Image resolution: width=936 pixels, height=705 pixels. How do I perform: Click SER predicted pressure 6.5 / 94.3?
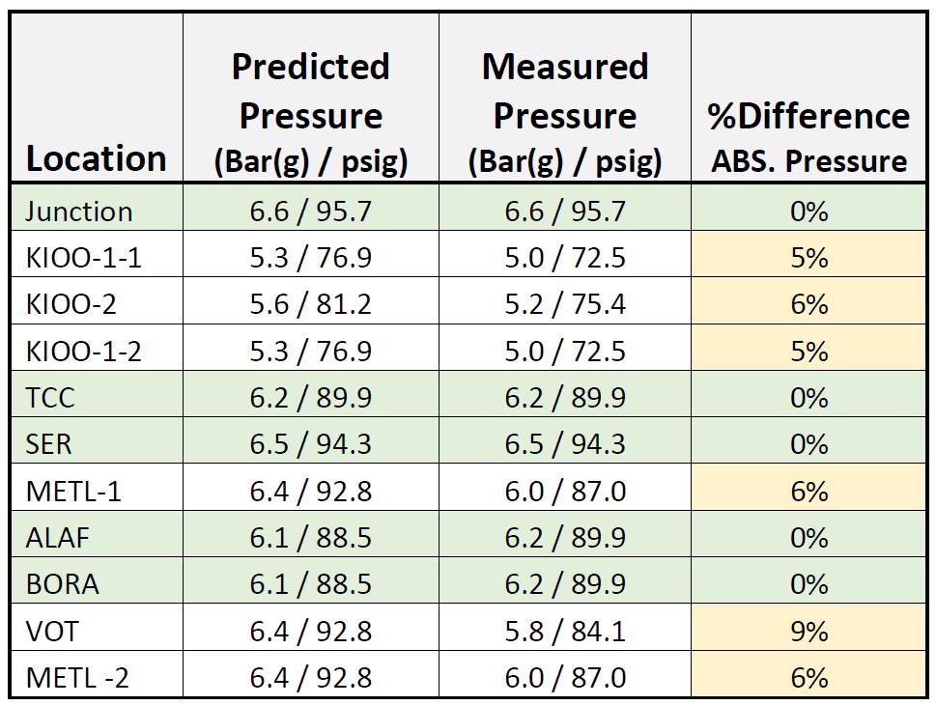[311, 443]
